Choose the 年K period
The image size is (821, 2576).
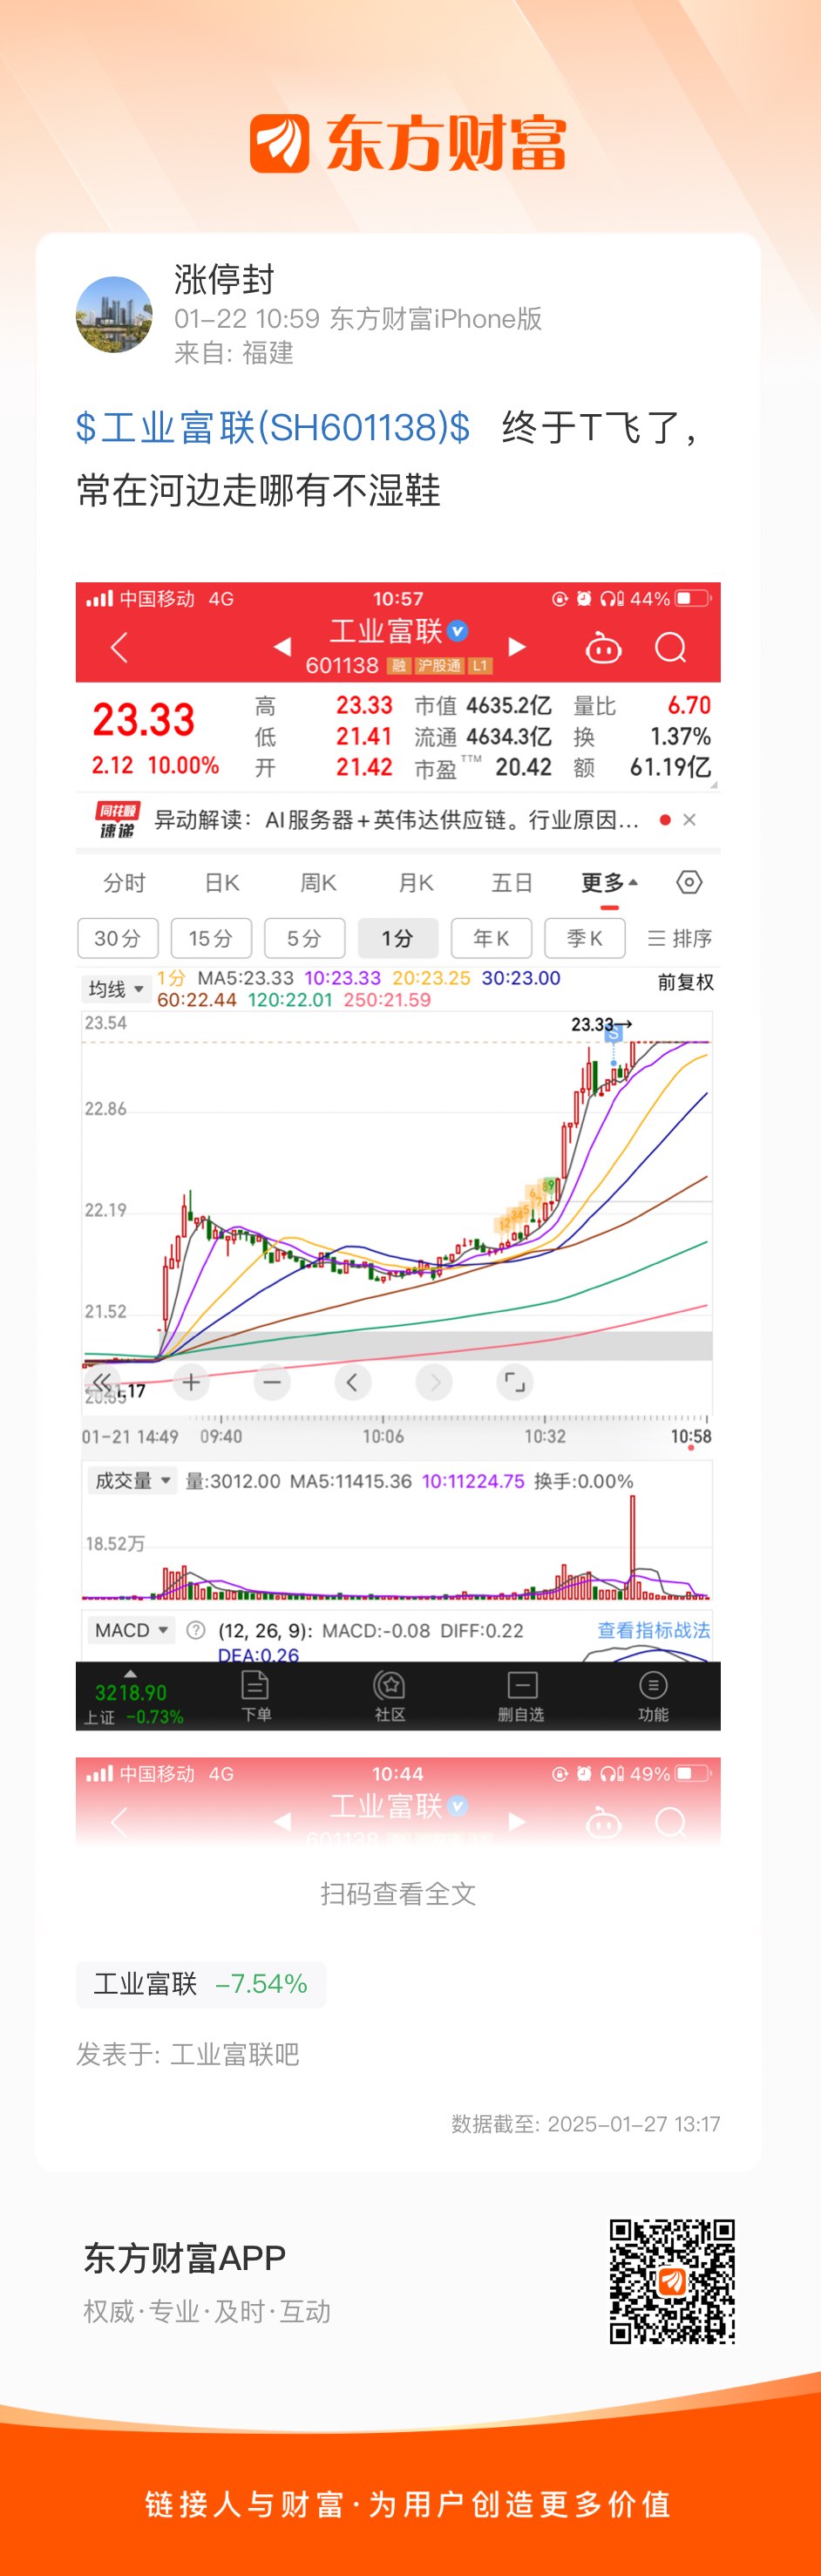(x=491, y=938)
